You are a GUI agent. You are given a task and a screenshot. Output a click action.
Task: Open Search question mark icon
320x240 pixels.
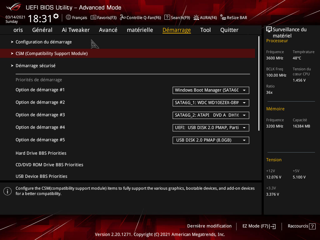click(167, 17)
